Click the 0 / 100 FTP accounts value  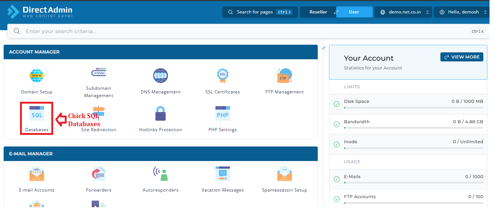pos(476,197)
